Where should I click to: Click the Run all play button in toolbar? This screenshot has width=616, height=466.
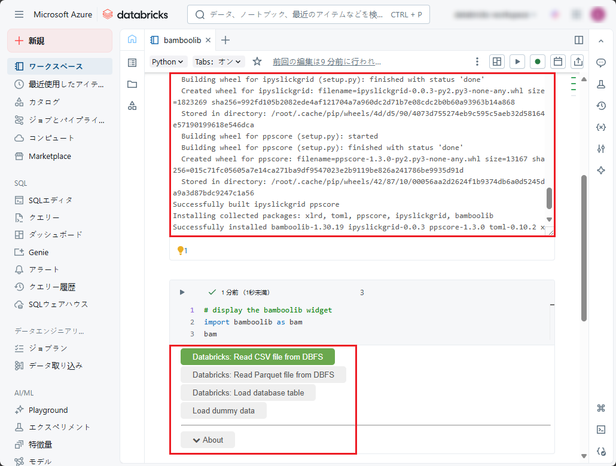[517, 62]
